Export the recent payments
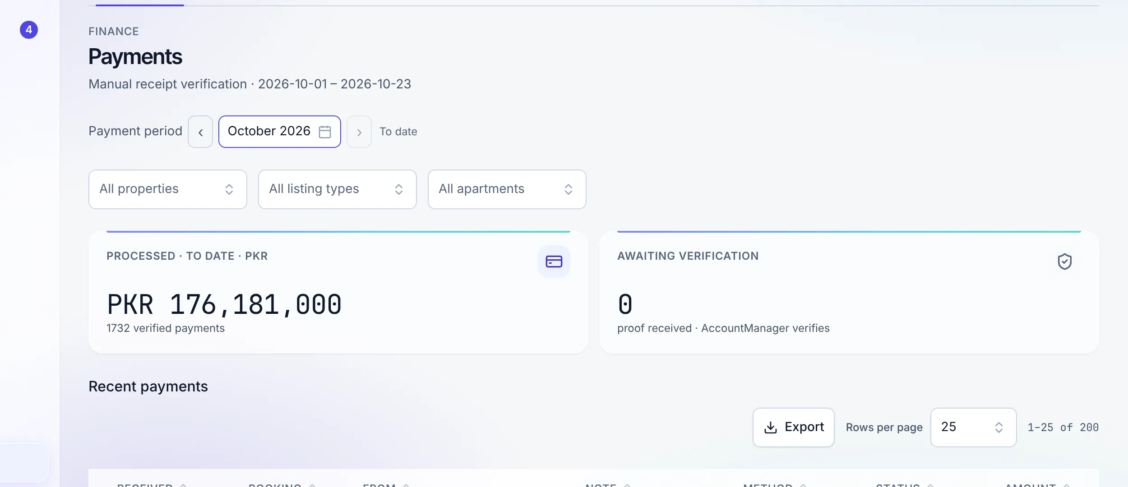 point(794,427)
